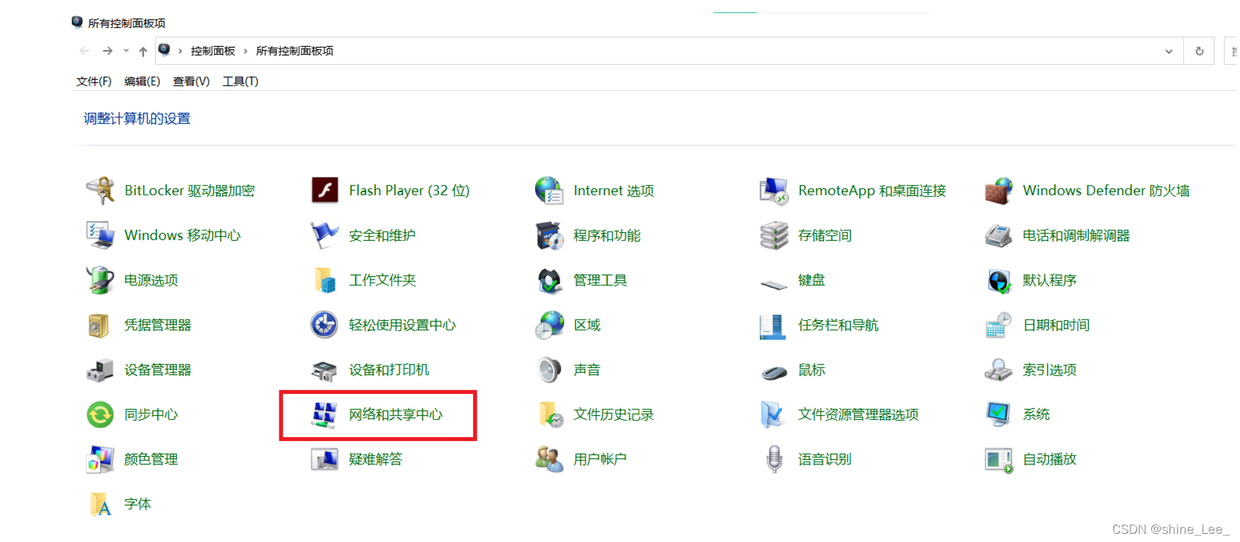Expand the recent locations arrow
This screenshot has height=542, width=1240.
pyautogui.click(x=126, y=51)
